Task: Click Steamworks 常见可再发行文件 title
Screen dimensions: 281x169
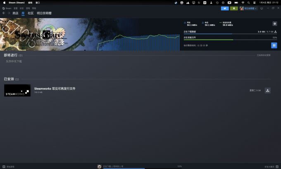Action: tap(55, 89)
